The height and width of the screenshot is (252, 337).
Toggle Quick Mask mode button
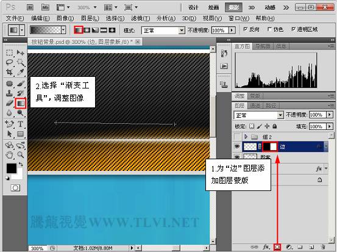pos(15,188)
